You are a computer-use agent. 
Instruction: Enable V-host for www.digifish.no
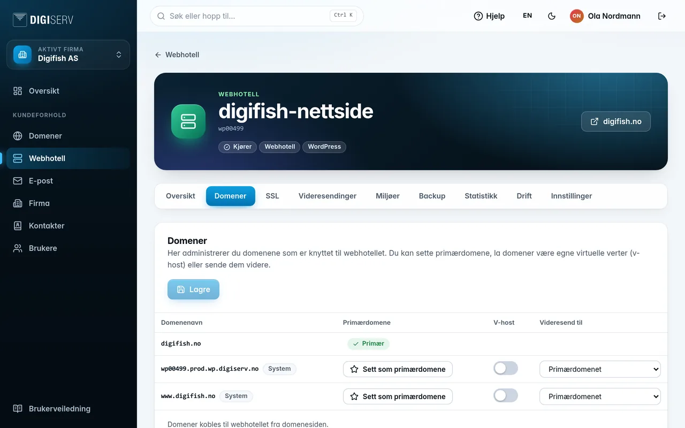506,395
